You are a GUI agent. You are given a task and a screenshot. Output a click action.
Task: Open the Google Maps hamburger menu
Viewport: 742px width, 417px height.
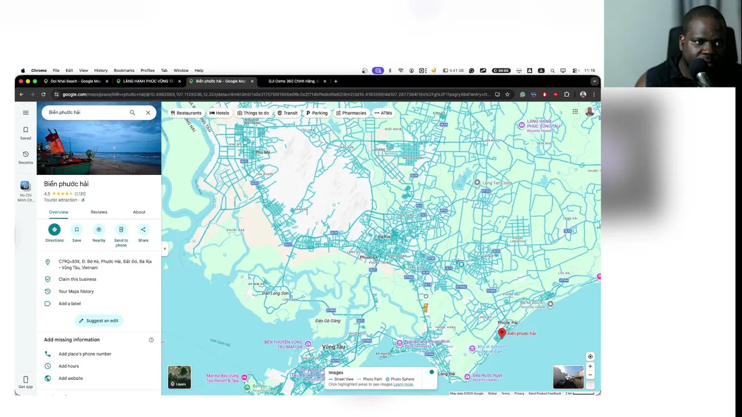click(26, 112)
